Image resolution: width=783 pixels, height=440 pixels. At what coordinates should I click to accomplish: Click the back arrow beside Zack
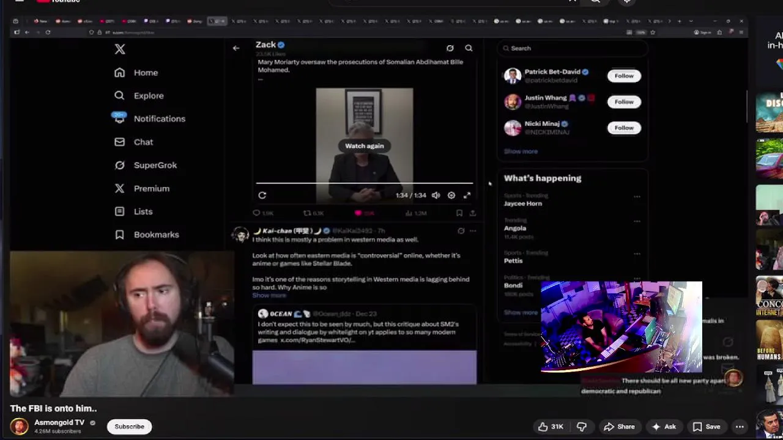236,48
